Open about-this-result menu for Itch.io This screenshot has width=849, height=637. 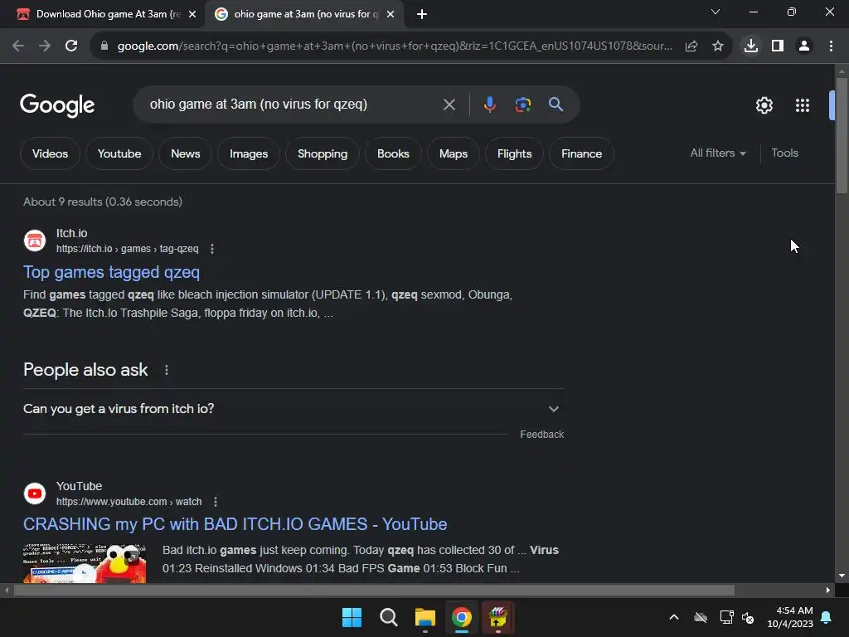point(212,249)
